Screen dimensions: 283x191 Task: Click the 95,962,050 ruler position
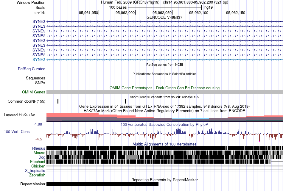[162, 12]
